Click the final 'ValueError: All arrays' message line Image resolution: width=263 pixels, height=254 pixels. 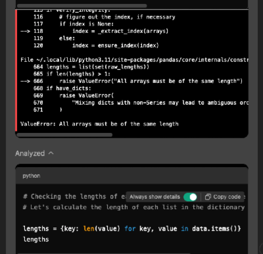[x=100, y=124]
